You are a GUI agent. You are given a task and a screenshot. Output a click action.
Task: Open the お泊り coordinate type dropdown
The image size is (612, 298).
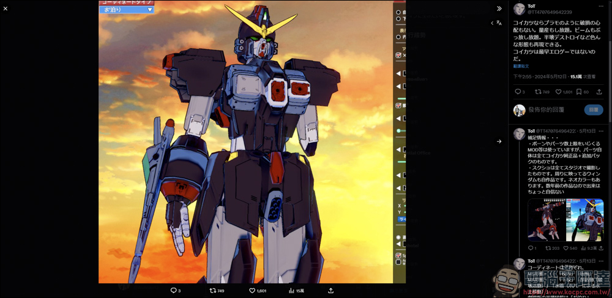tap(127, 10)
